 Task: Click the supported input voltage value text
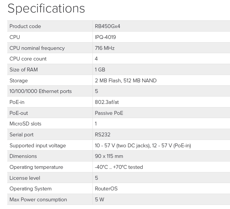click(143, 146)
